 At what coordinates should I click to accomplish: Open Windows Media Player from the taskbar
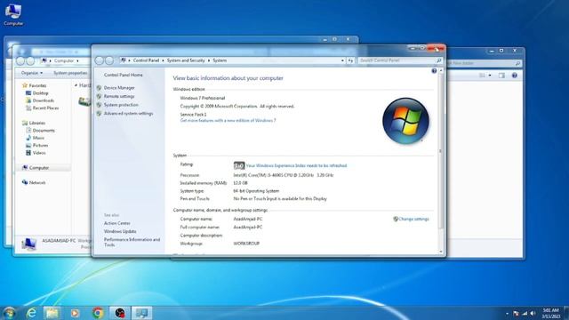tap(75, 313)
